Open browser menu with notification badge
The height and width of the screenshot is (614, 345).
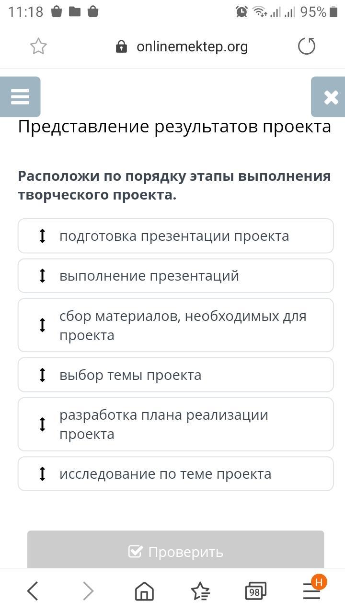tap(312, 591)
